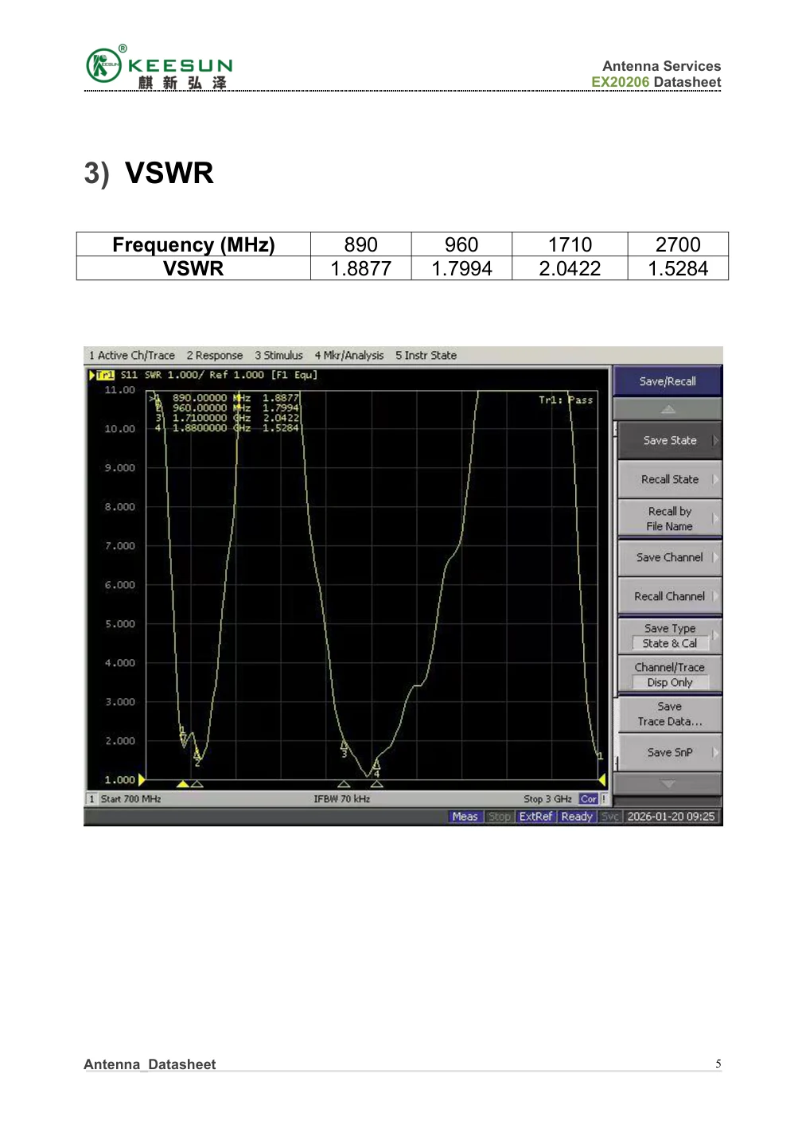Expand Save Channel submenu arrow
The image size is (806, 1140).
(715, 557)
